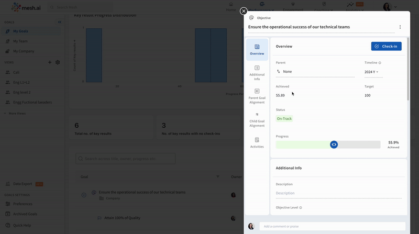
Task: Click the Preferences sliders icon
Action: (7, 204)
